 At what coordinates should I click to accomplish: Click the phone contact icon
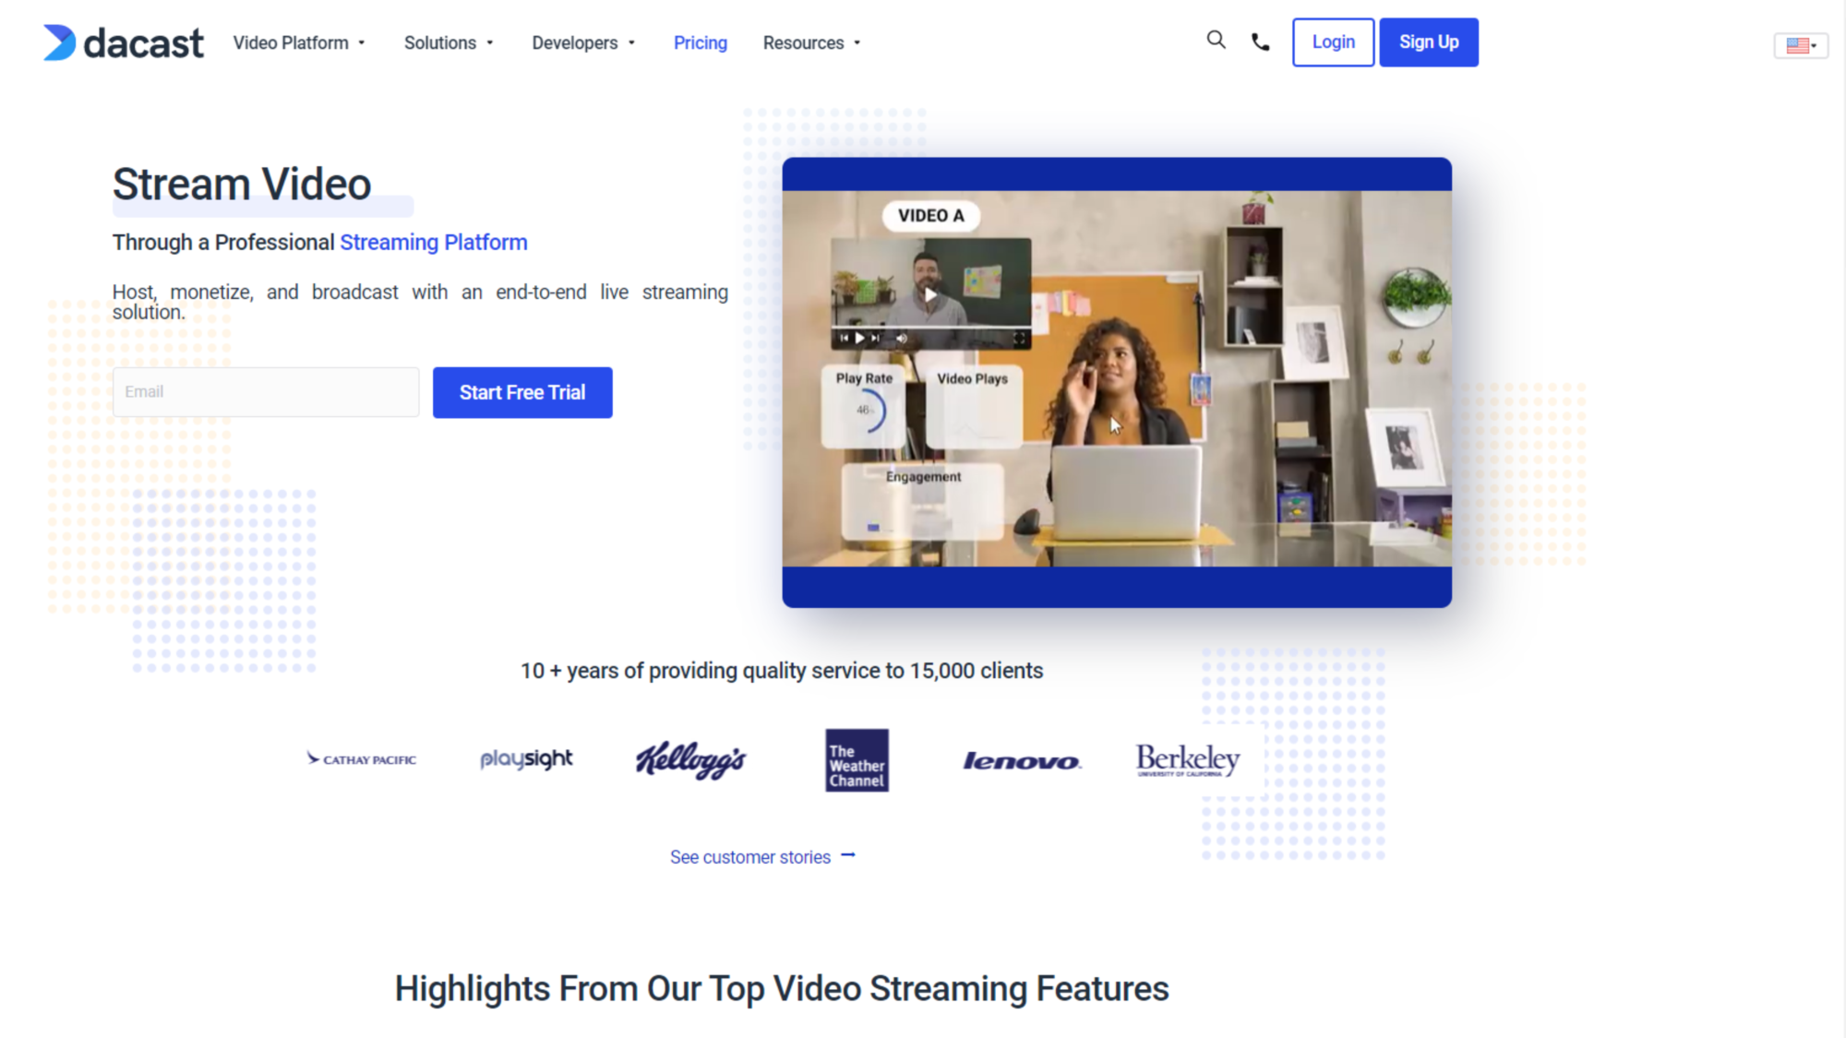[x=1260, y=42]
